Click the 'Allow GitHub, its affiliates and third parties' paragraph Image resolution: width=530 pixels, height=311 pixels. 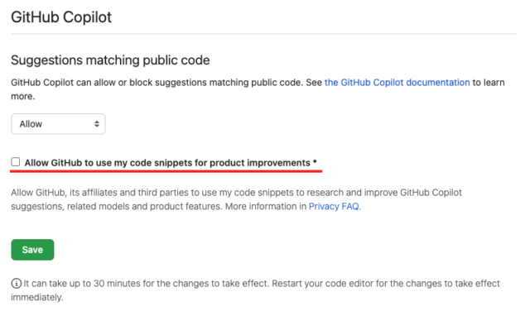pos(236,199)
